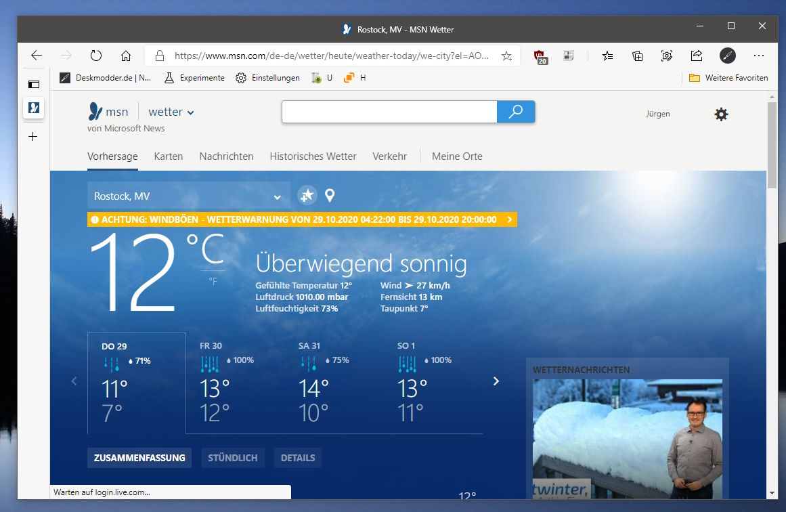Open MSN page settings gear

click(721, 114)
